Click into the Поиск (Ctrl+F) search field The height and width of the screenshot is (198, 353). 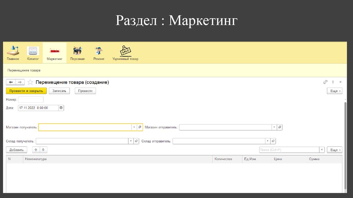[x=289, y=150]
